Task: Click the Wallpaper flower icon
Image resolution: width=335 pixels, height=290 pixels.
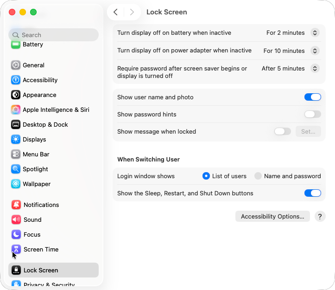Action: [x=16, y=184]
